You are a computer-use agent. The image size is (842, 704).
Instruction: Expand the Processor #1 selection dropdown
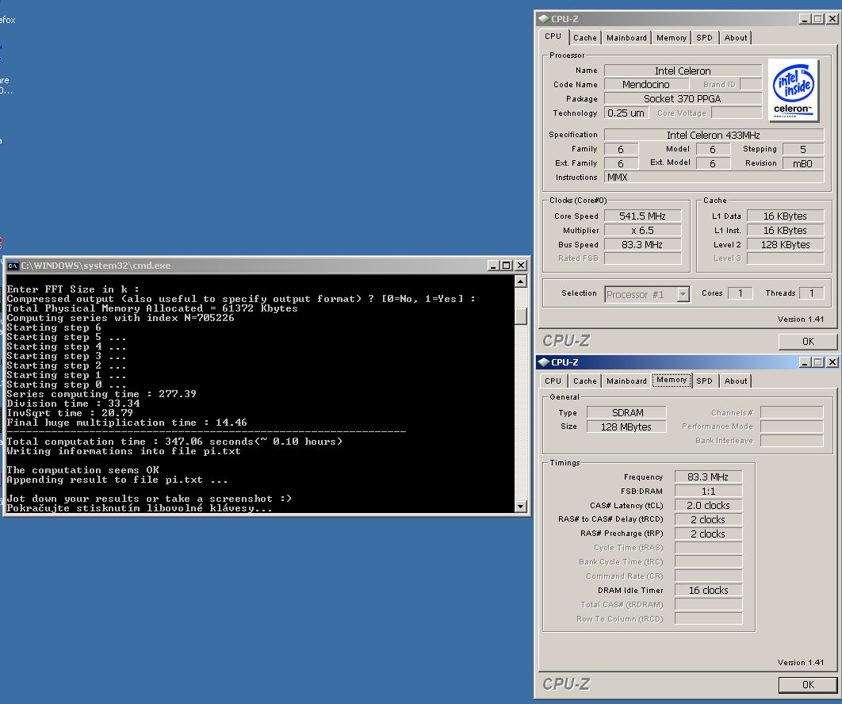coord(683,294)
